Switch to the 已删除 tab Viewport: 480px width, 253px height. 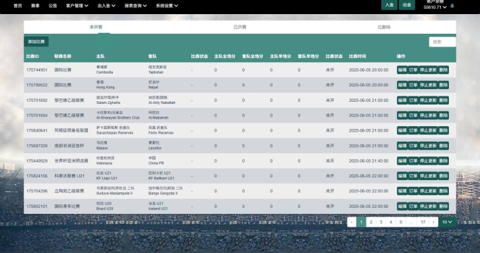click(384, 27)
